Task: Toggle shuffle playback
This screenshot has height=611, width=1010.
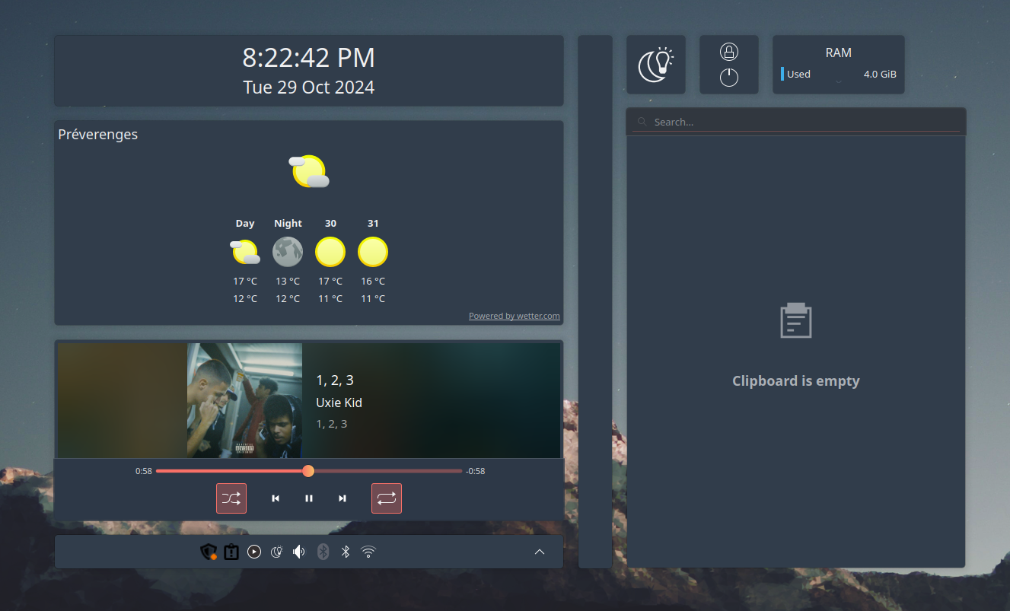Action: coord(231,498)
